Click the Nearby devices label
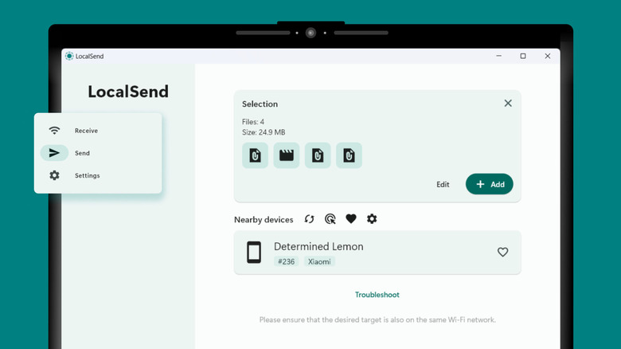 pos(264,220)
